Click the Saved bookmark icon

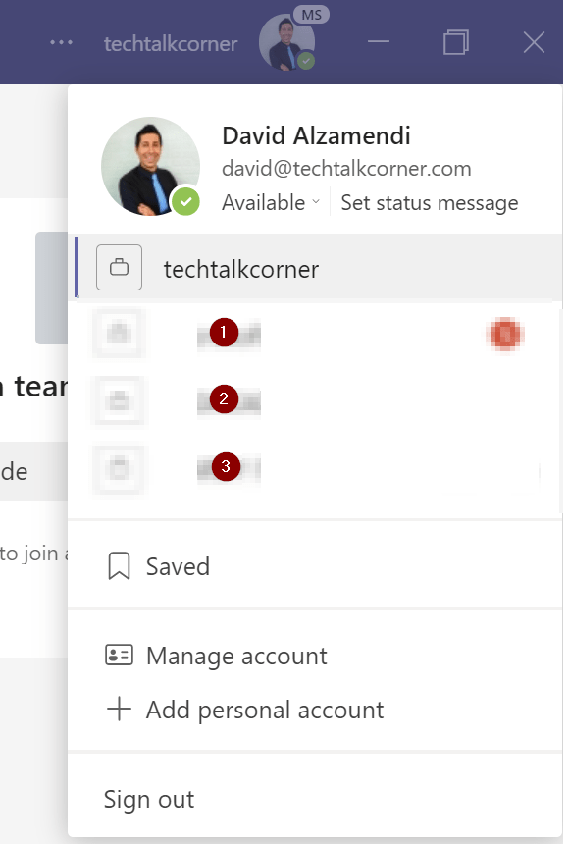point(119,565)
